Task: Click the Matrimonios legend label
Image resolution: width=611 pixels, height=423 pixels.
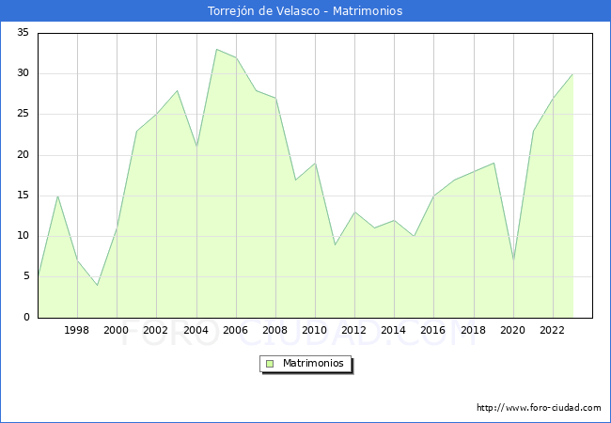Action: 313,363
